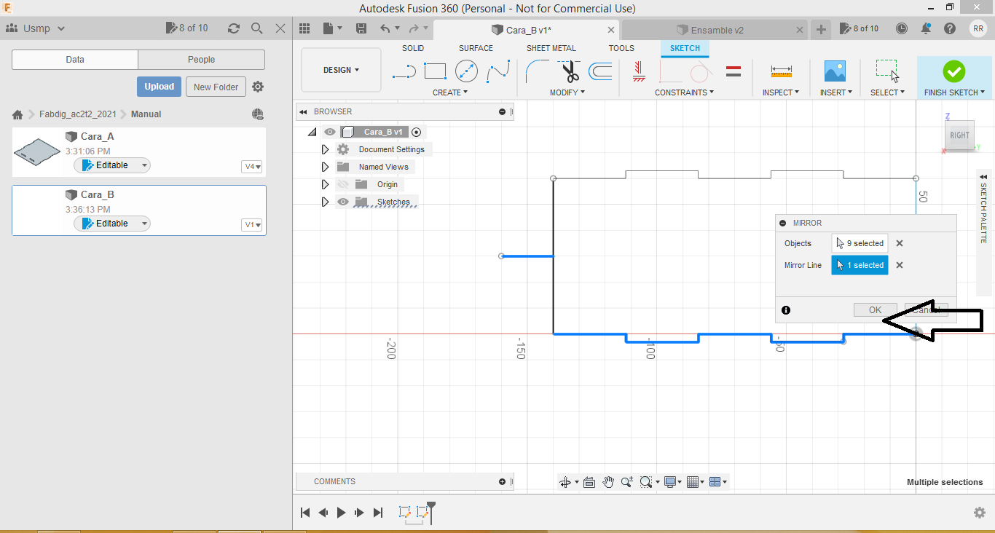The image size is (995, 533).
Task: Undo the last action
Action: [385, 28]
